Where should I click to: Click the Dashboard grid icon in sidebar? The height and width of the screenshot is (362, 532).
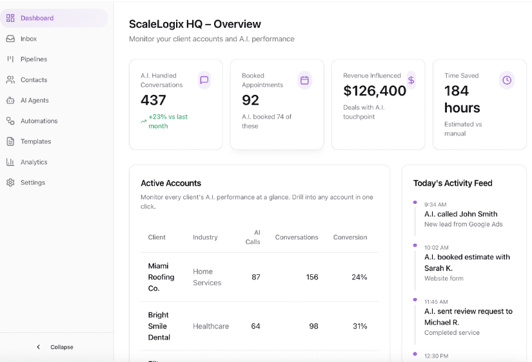tap(10, 18)
